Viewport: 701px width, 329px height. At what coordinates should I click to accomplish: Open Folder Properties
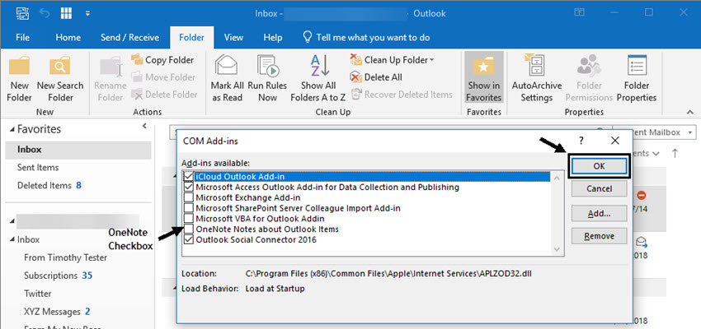coord(637,78)
